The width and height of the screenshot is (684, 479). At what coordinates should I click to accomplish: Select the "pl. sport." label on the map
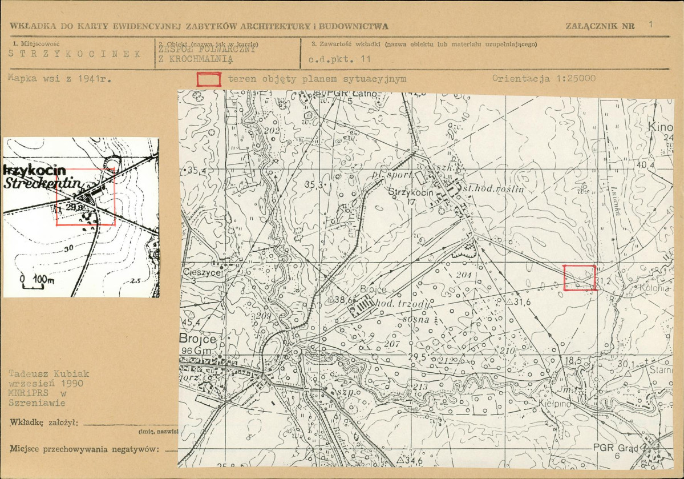[x=391, y=175]
